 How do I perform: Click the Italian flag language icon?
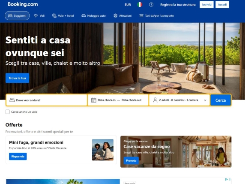click(x=140, y=5)
